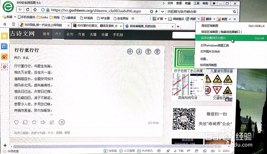
Task: Close the 行行重行行 tab
Action: tap(121, 26)
